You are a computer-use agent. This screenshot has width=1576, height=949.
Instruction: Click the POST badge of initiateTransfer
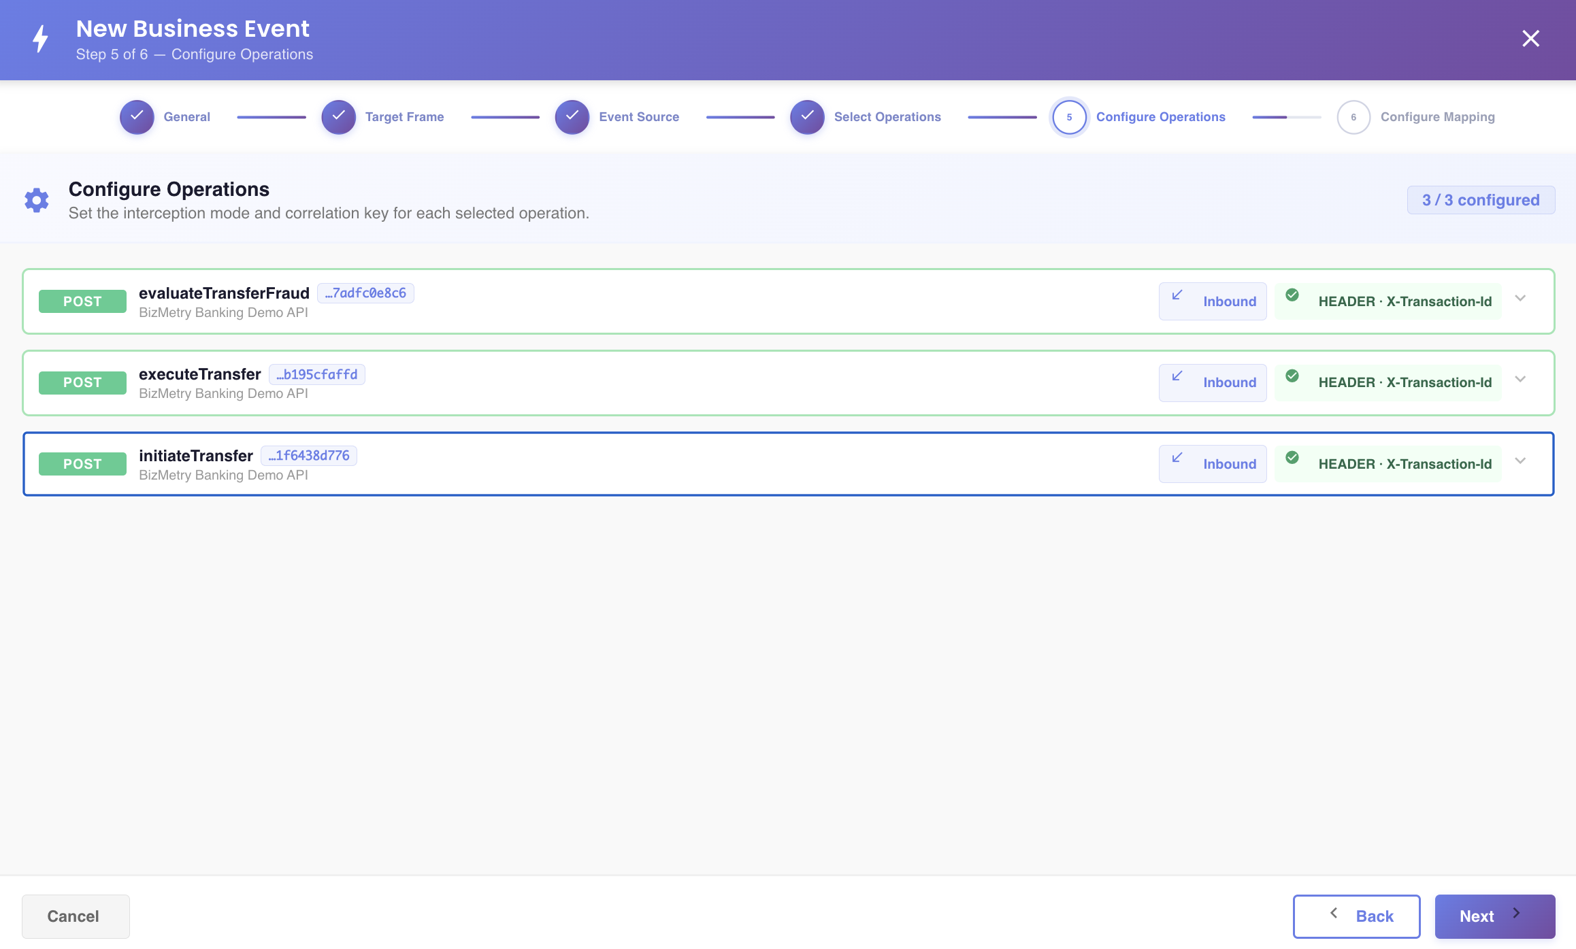pos(82,464)
